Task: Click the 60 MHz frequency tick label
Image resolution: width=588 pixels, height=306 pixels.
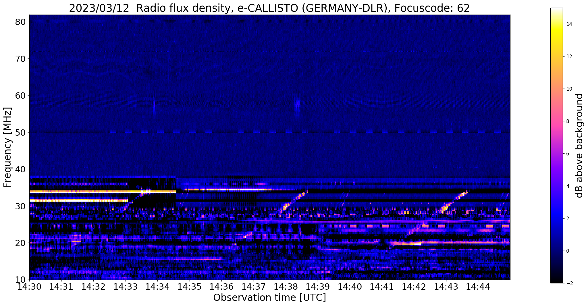Action: [21, 95]
